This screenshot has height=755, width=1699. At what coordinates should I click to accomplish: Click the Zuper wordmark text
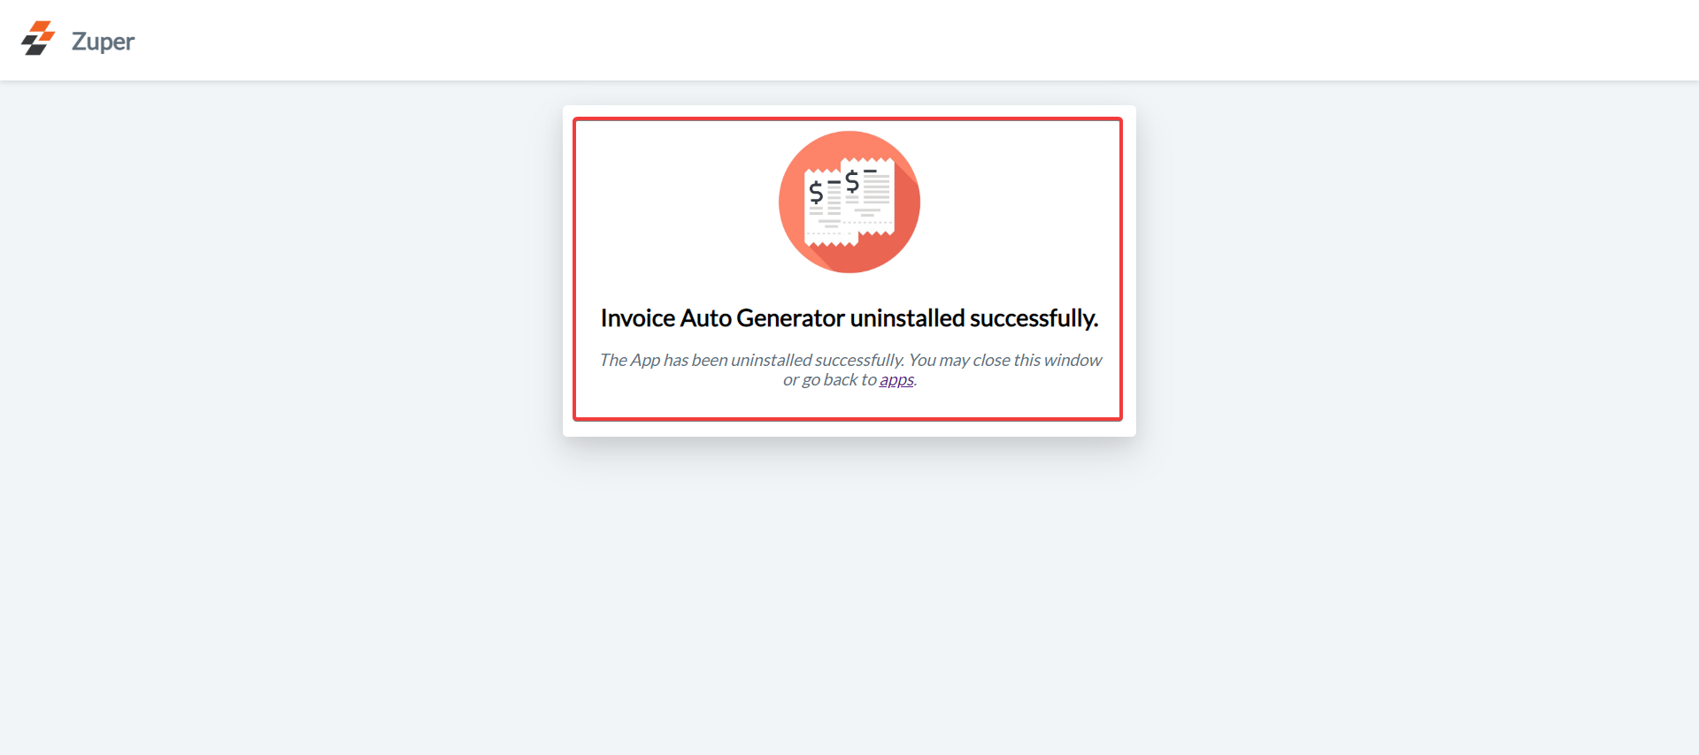(103, 42)
